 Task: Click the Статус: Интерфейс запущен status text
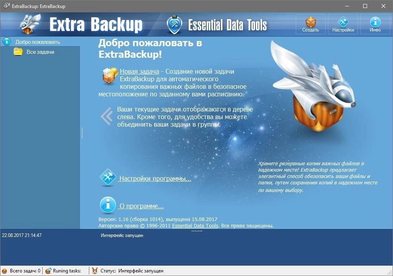[132, 271]
